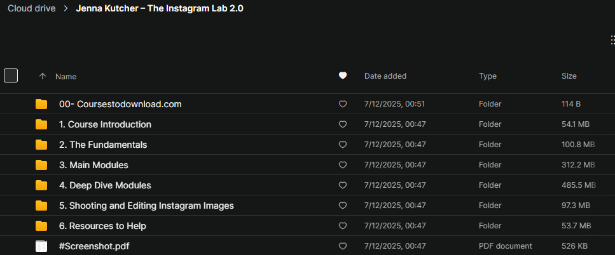
Task: Sort files by the Type column
Action: click(488, 76)
